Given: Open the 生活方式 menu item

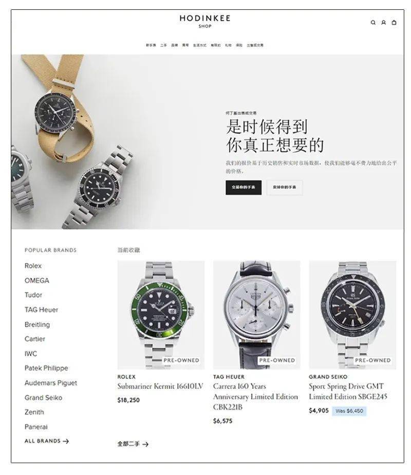Looking at the screenshot, I should (x=199, y=45).
